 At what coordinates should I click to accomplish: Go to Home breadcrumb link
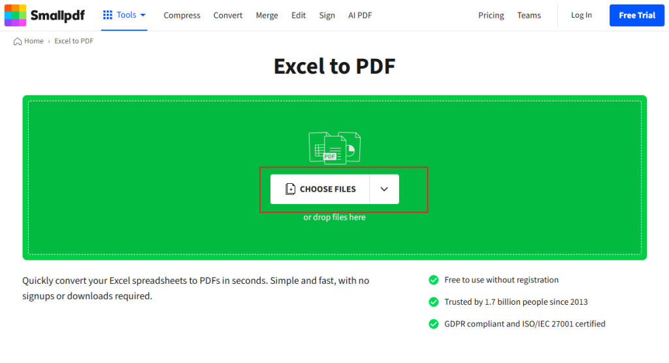click(34, 41)
